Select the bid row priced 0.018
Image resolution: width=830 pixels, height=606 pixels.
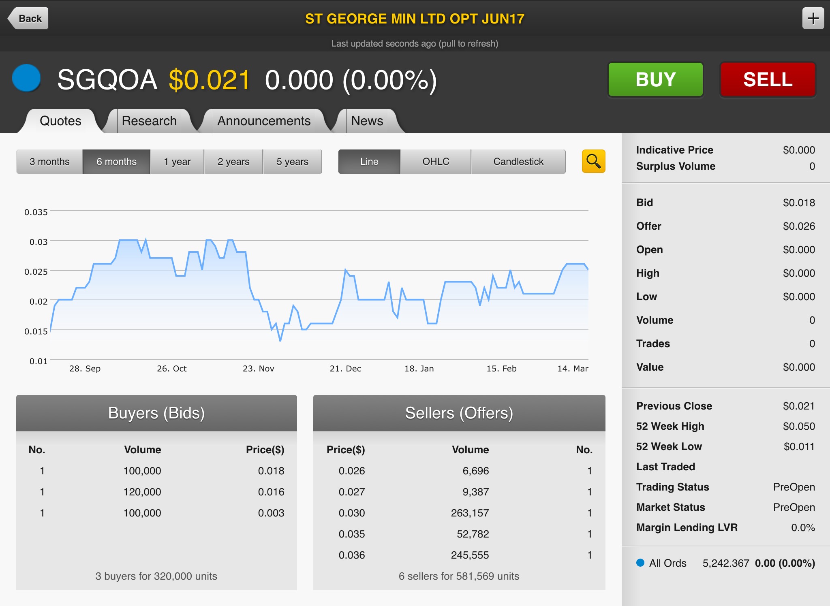(156, 471)
